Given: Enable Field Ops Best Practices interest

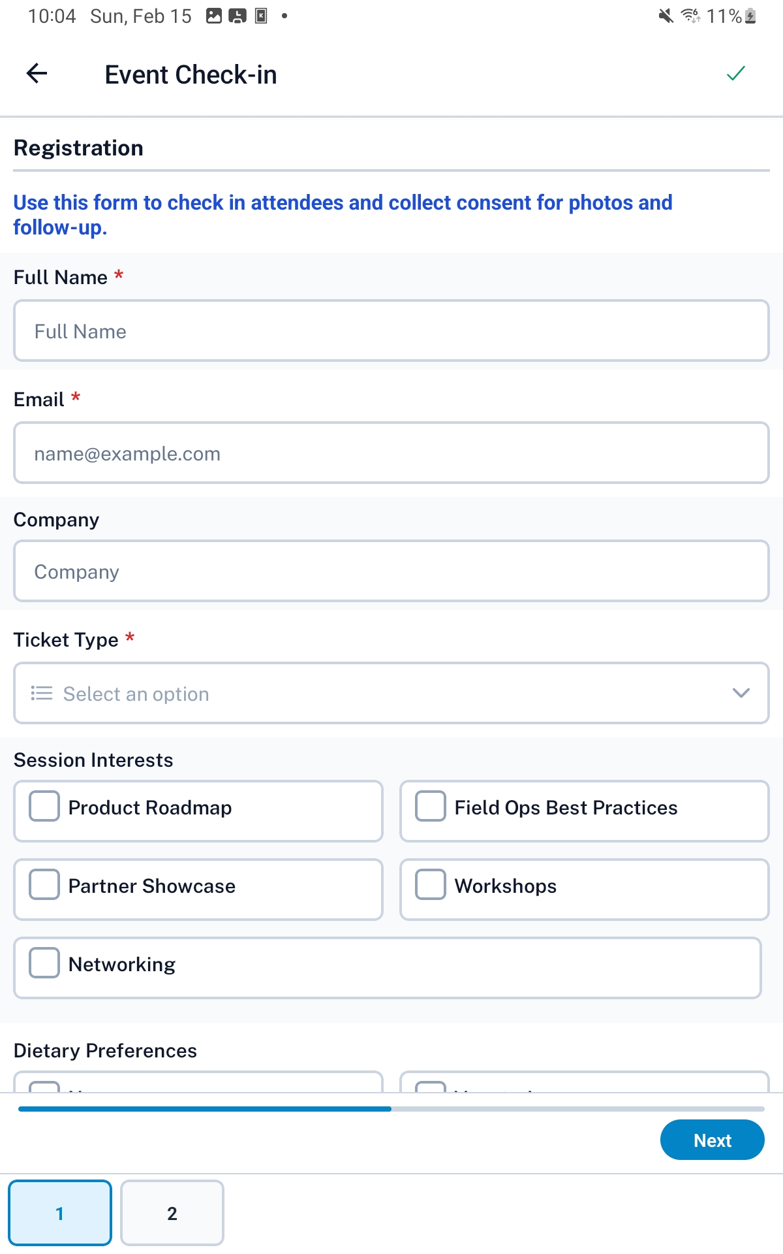Looking at the screenshot, I should click(430, 807).
